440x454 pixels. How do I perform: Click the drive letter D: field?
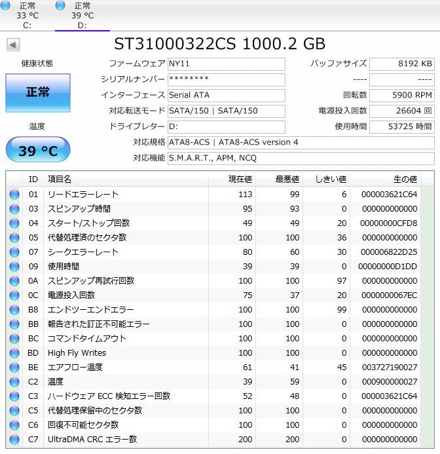coord(227,126)
